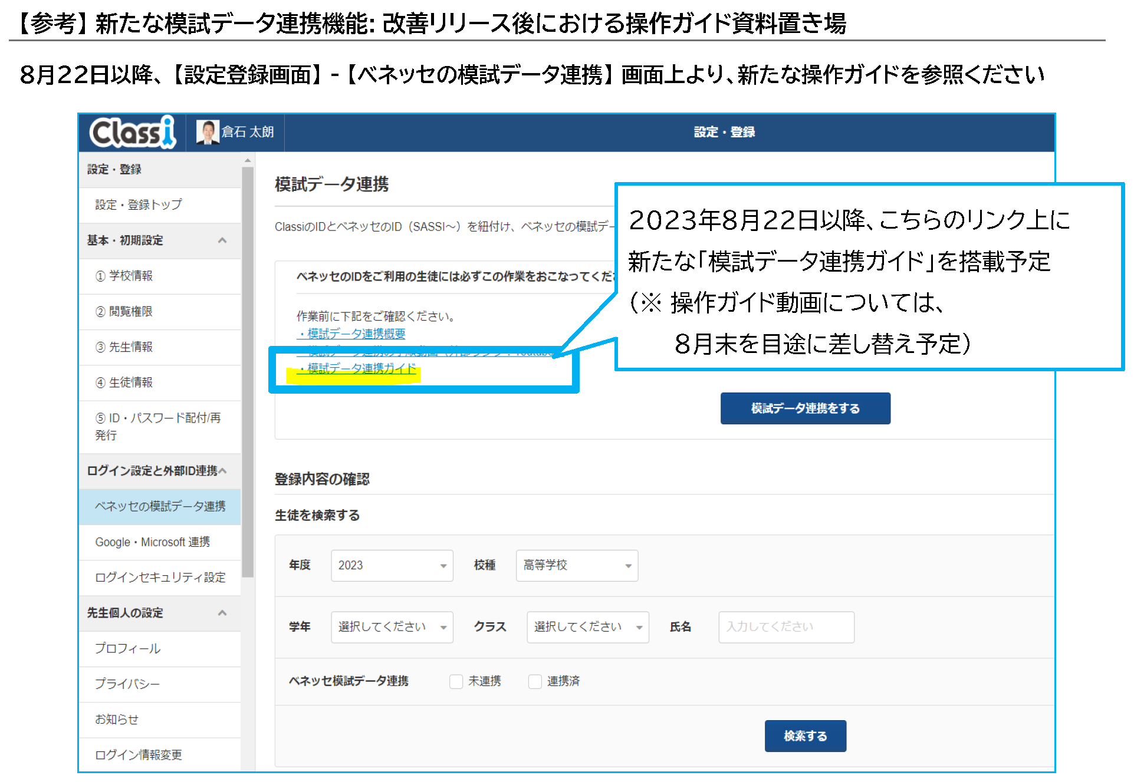1134x782 pixels.
Task: Check the 連携済 checkbox
Action: pyautogui.click(x=535, y=682)
